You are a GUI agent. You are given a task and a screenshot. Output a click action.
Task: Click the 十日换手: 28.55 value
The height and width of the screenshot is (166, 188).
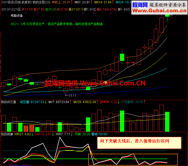coord(132,102)
